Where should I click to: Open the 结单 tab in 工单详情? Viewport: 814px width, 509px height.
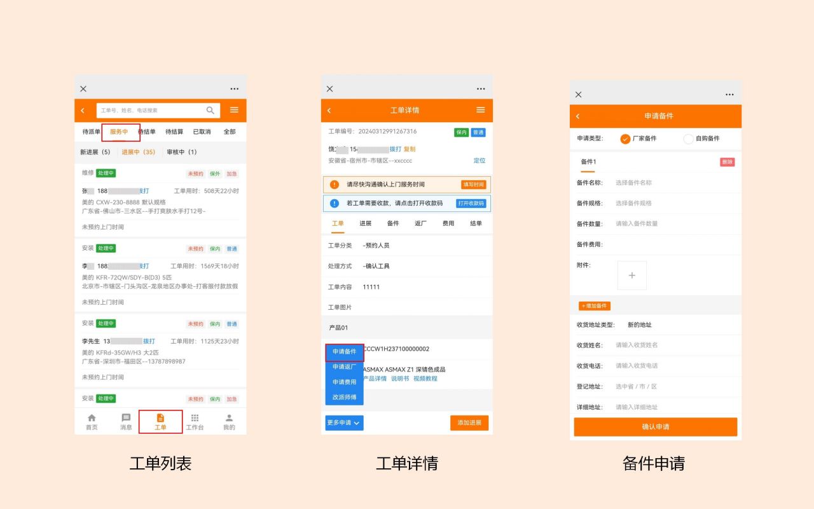pyautogui.click(x=476, y=223)
